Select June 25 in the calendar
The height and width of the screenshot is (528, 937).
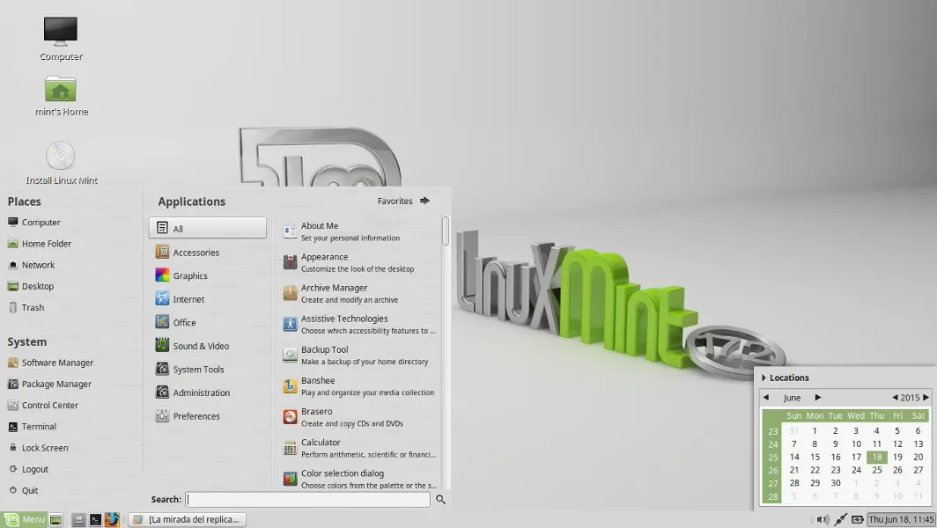tap(876, 470)
